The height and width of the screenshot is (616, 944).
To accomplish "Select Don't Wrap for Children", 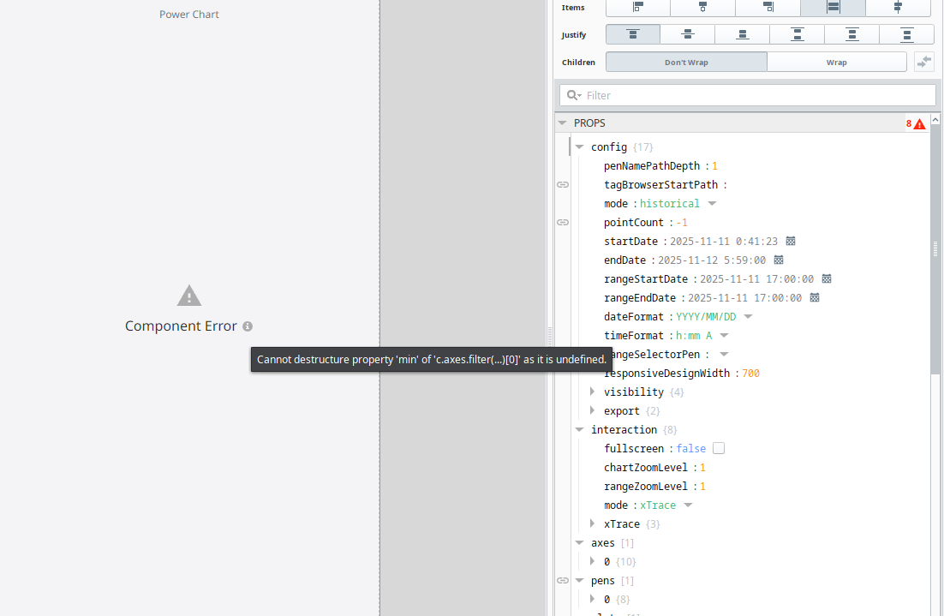I will click(x=686, y=62).
